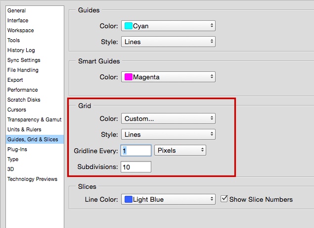Open the Guides Style dropdown
314x228 pixels.
pos(168,42)
